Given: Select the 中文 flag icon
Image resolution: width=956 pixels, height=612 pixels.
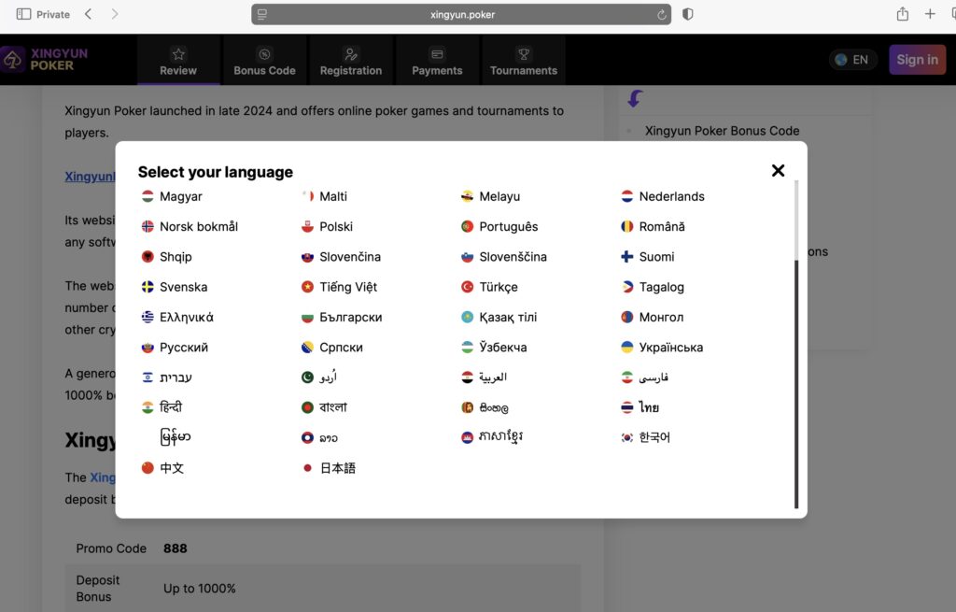Looking at the screenshot, I should 148,467.
